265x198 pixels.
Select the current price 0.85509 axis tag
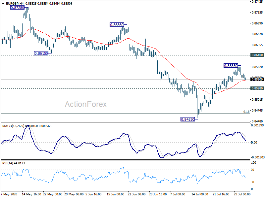click(257, 80)
